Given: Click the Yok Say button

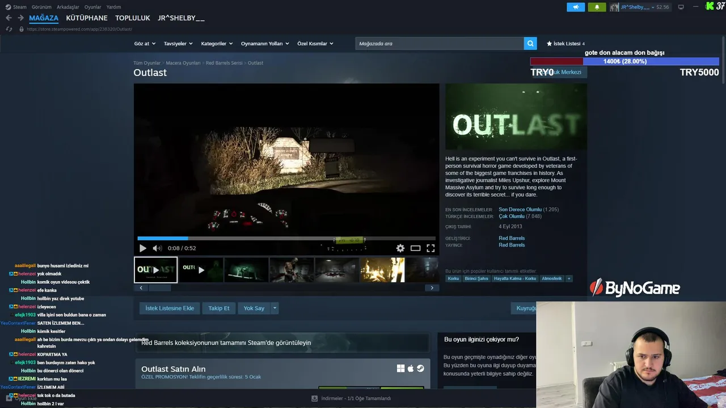Looking at the screenshot, I should pyautogui.click(x=254, y=308).
